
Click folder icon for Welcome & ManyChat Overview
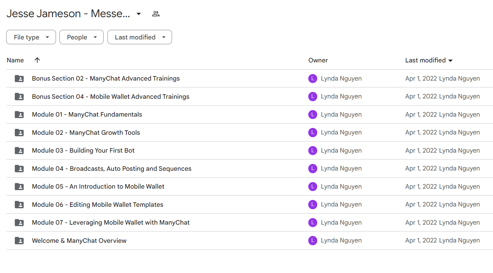tap(19, 241)
